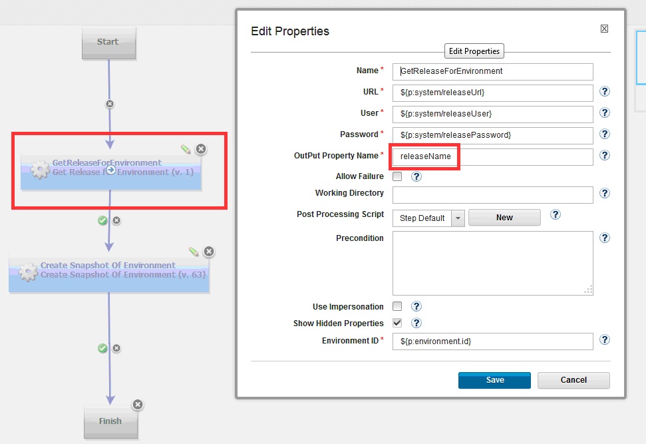This screenshot has width=646, height=444.
Task: Delete the Create Snapshot Of Environment step
Action: click(x=209, y=252)
